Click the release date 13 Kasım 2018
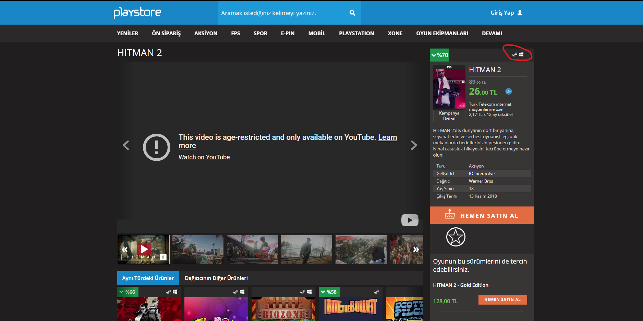This screenshot has height=321, width=643. coord(483,196)
